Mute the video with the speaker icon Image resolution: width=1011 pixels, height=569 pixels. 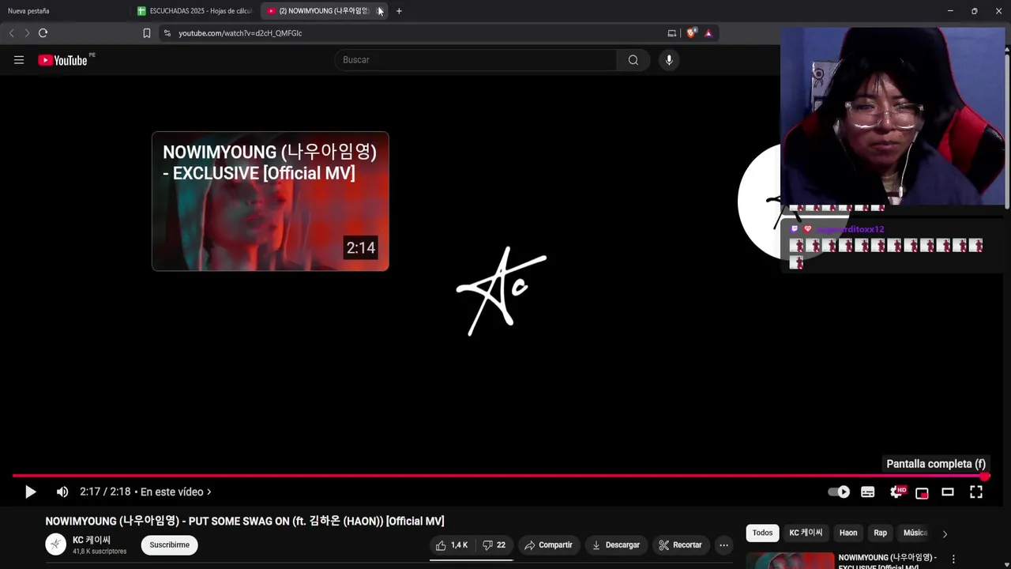[62, 492]
